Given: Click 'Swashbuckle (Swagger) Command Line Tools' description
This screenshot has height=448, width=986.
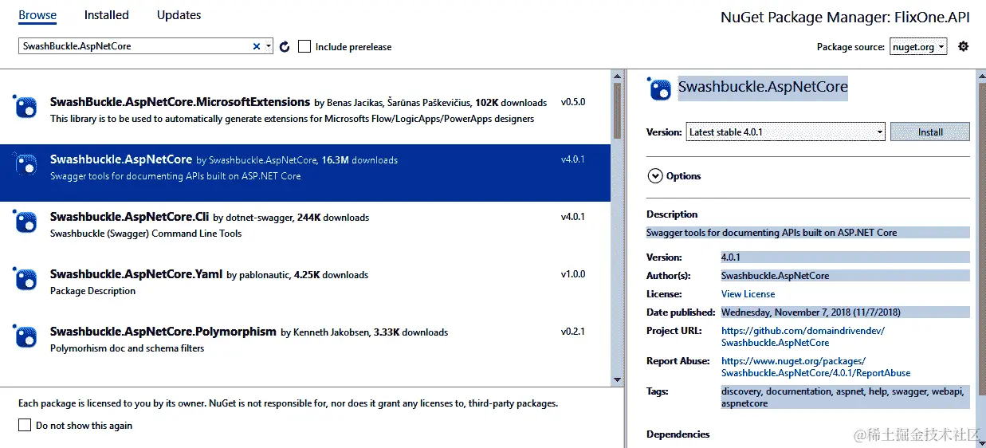Looking at the screenshot, I should click(146, 234).
